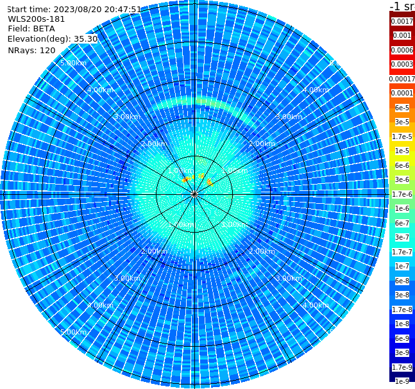Click the 6e-5 colorbar tick
415x389 pixels.
pyautogui.click(x=402, y=108)
